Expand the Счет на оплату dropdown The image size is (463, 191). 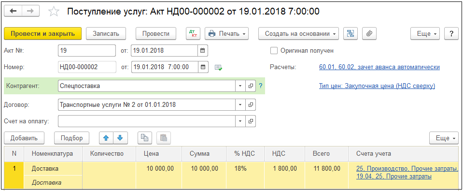click(240, 121)
